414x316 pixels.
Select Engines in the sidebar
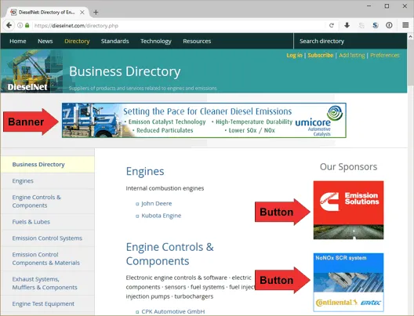tap(48, 181)
